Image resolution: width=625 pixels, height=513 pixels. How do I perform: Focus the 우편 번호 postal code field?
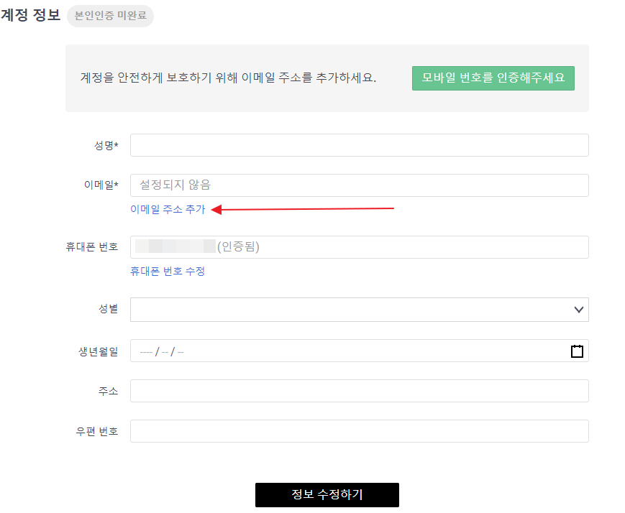pos(360,430)
